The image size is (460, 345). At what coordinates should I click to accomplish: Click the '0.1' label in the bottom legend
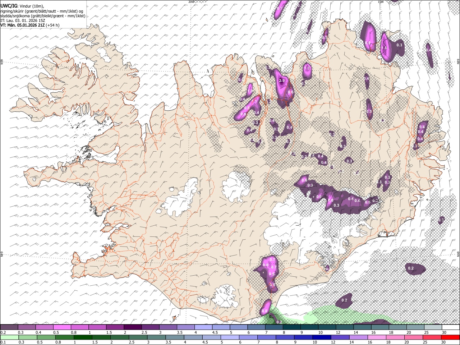(x=3, y=342)
